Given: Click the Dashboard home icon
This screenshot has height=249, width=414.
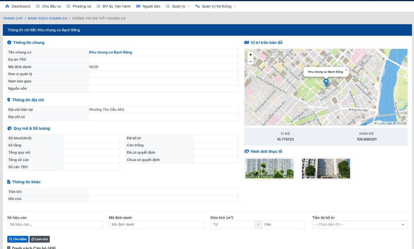Looking at the screenshot, I should 7,6.
